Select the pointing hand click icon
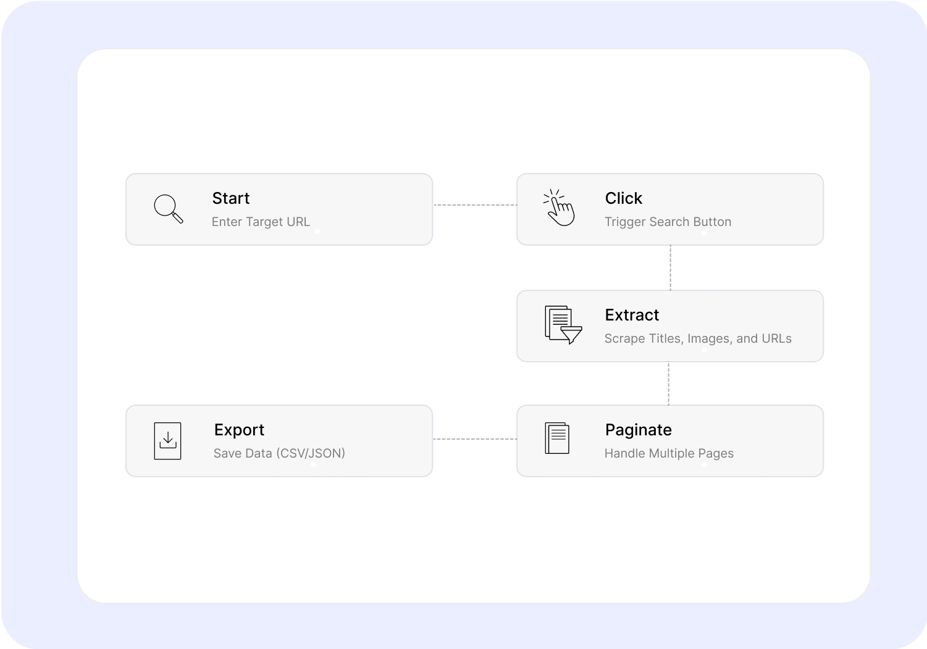 pos(559,207)
